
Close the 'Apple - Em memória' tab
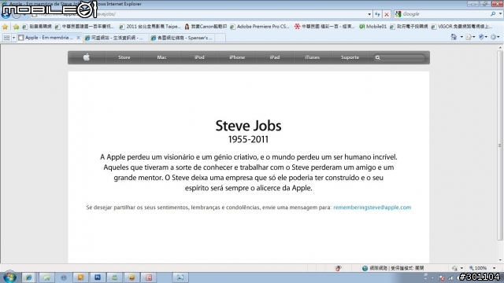click(x=78, y=38)
